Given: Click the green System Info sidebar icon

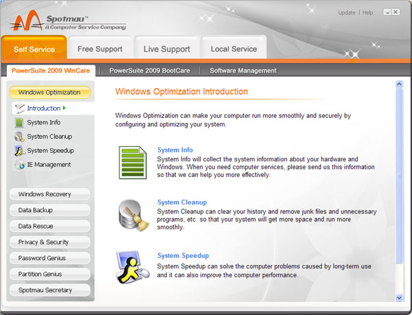Looking at the screenshot, I should point(19,123).
